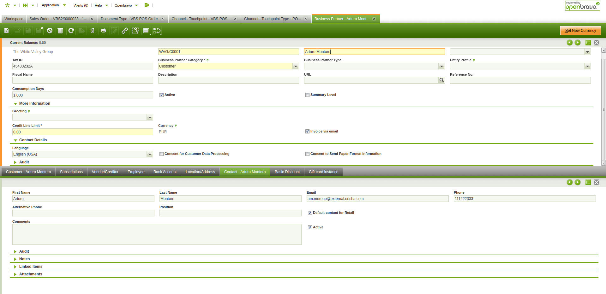
Task: Click the Credit Line Limit field
Action: (82, 132)
